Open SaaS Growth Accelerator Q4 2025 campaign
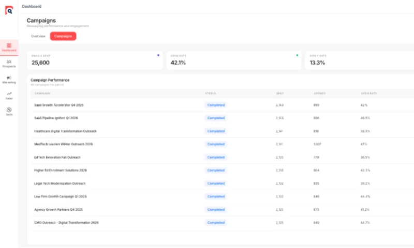The width and height of the screenshot is (414, 248). [59, 105]
